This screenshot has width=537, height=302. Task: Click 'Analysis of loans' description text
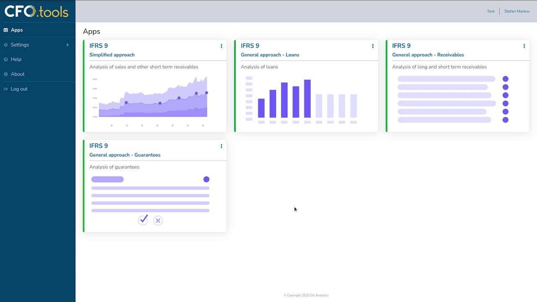pos(259,67)
